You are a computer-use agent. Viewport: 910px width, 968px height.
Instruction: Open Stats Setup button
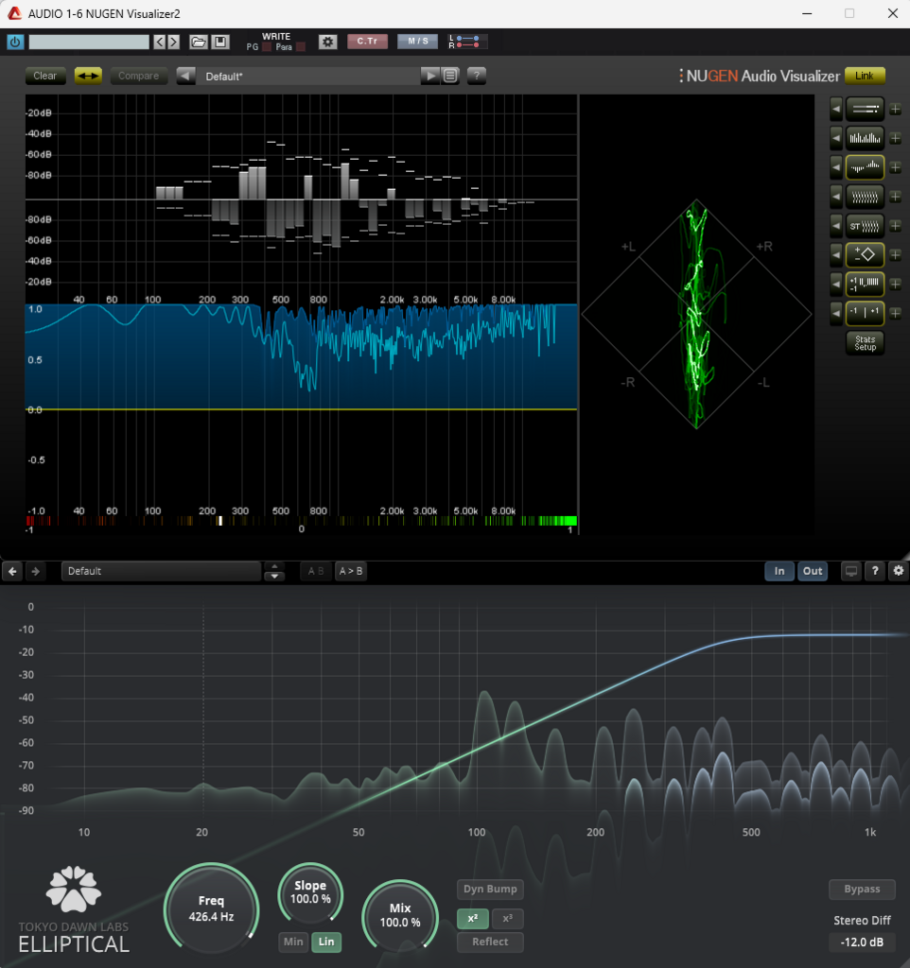tap(865, 342)
